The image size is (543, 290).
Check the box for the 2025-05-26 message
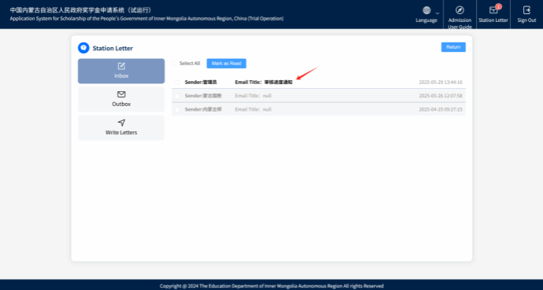coord(177,96)
